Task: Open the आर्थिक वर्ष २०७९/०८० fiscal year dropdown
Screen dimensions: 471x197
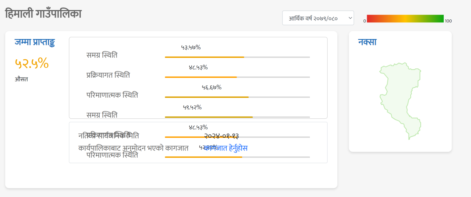Action: (x=318, y=18)
